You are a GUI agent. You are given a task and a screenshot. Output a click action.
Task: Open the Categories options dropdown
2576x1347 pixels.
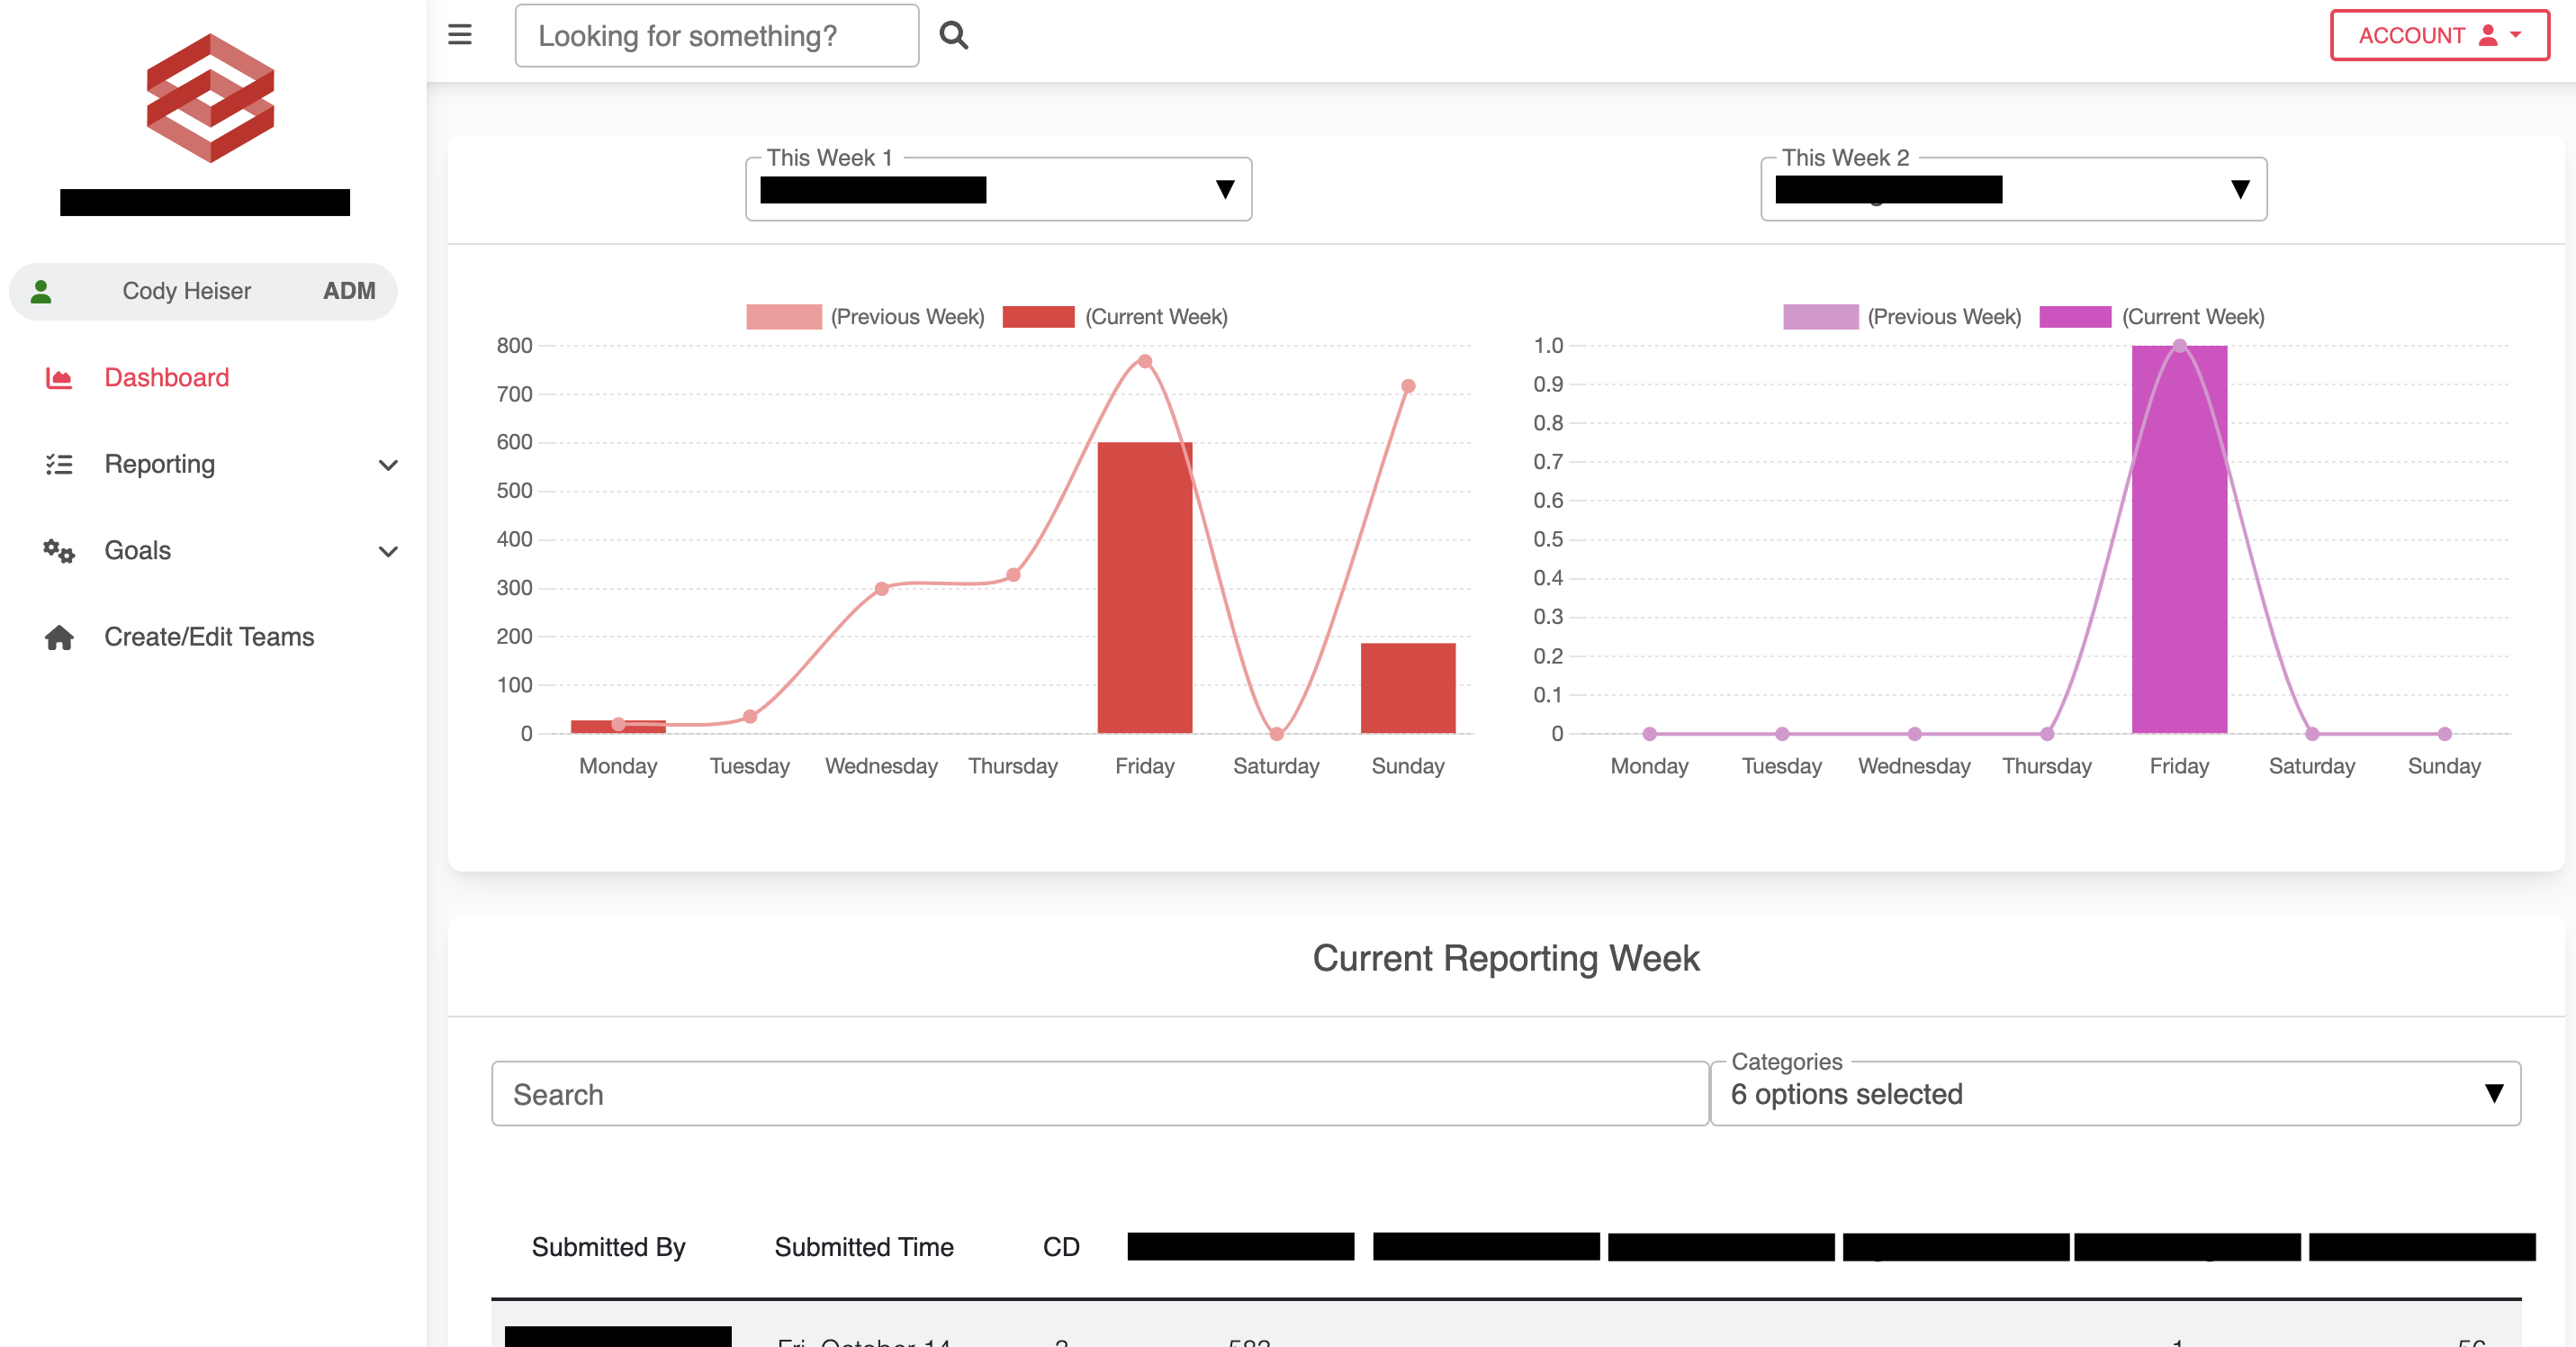click(x=2115, y=1094)
